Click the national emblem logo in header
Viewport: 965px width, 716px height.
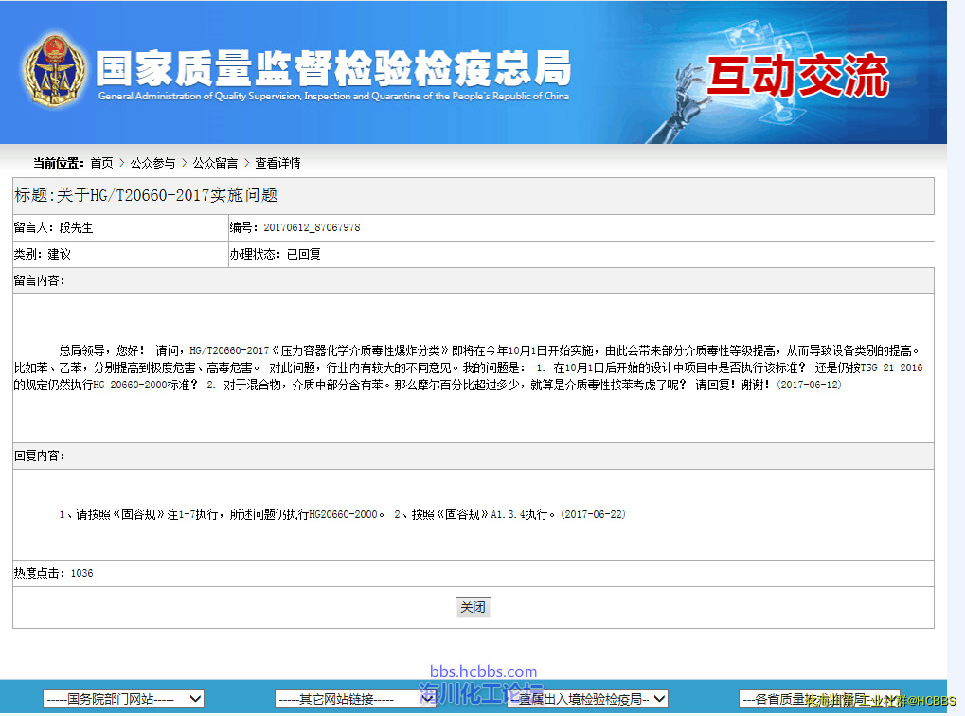(54, 72)
